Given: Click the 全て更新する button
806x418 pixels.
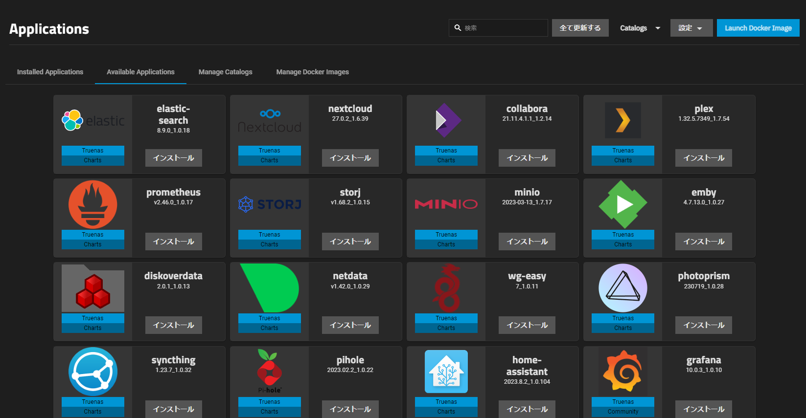Looking at the screenshot, I should click(580, 28).
